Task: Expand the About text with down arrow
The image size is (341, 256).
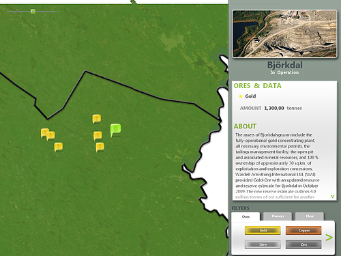Action: 333,196
